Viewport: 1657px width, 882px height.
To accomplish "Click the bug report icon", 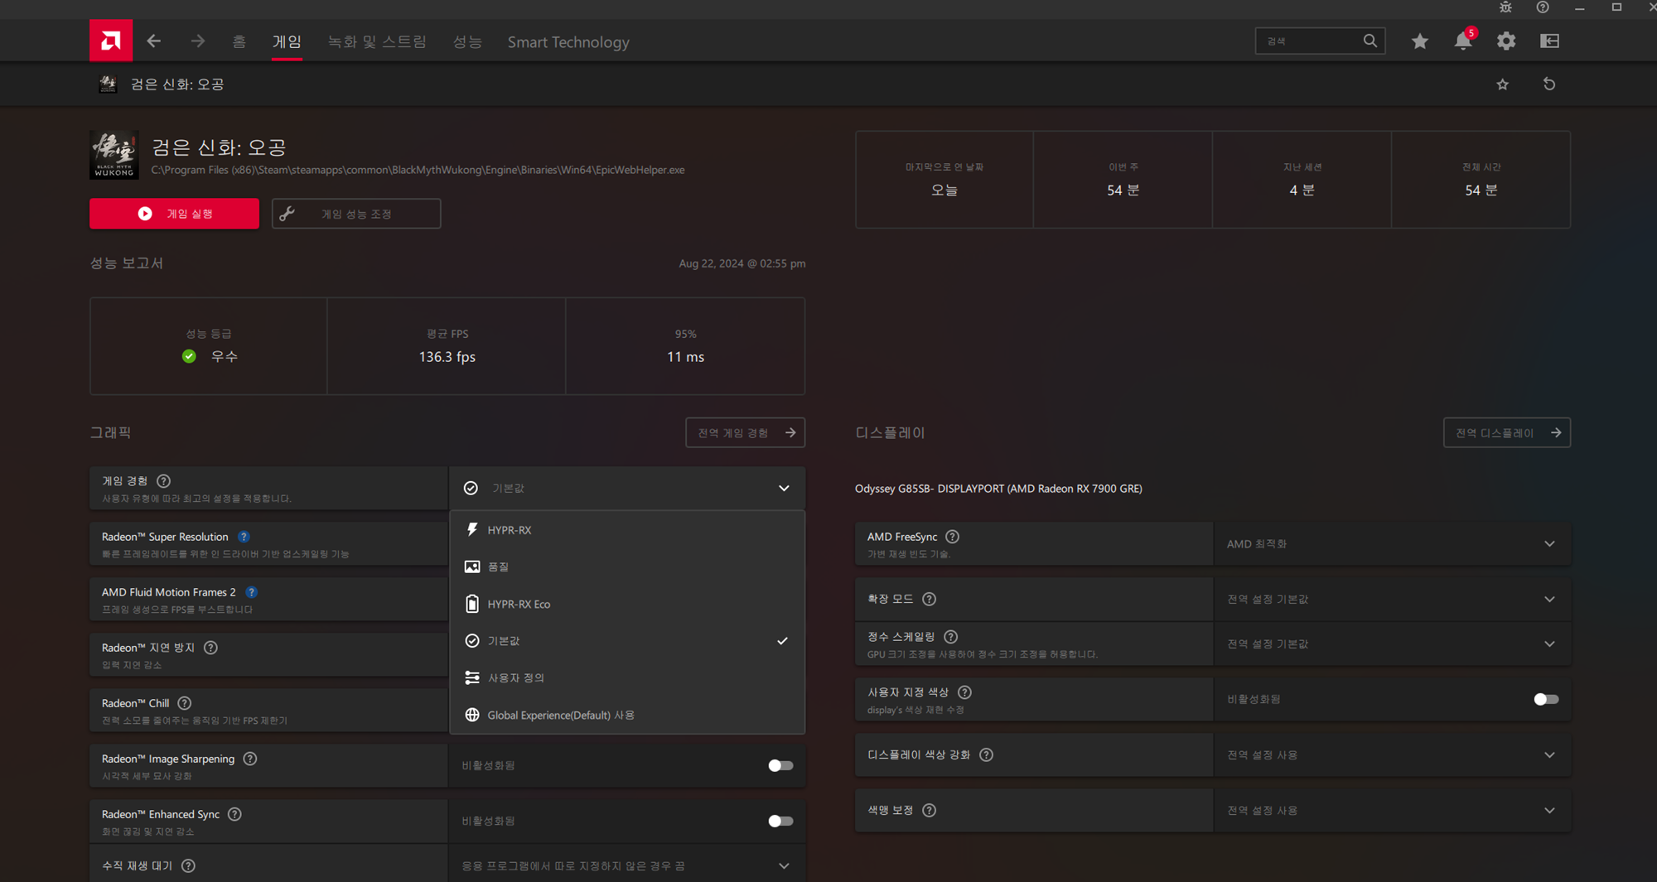I will point(1505,7).
